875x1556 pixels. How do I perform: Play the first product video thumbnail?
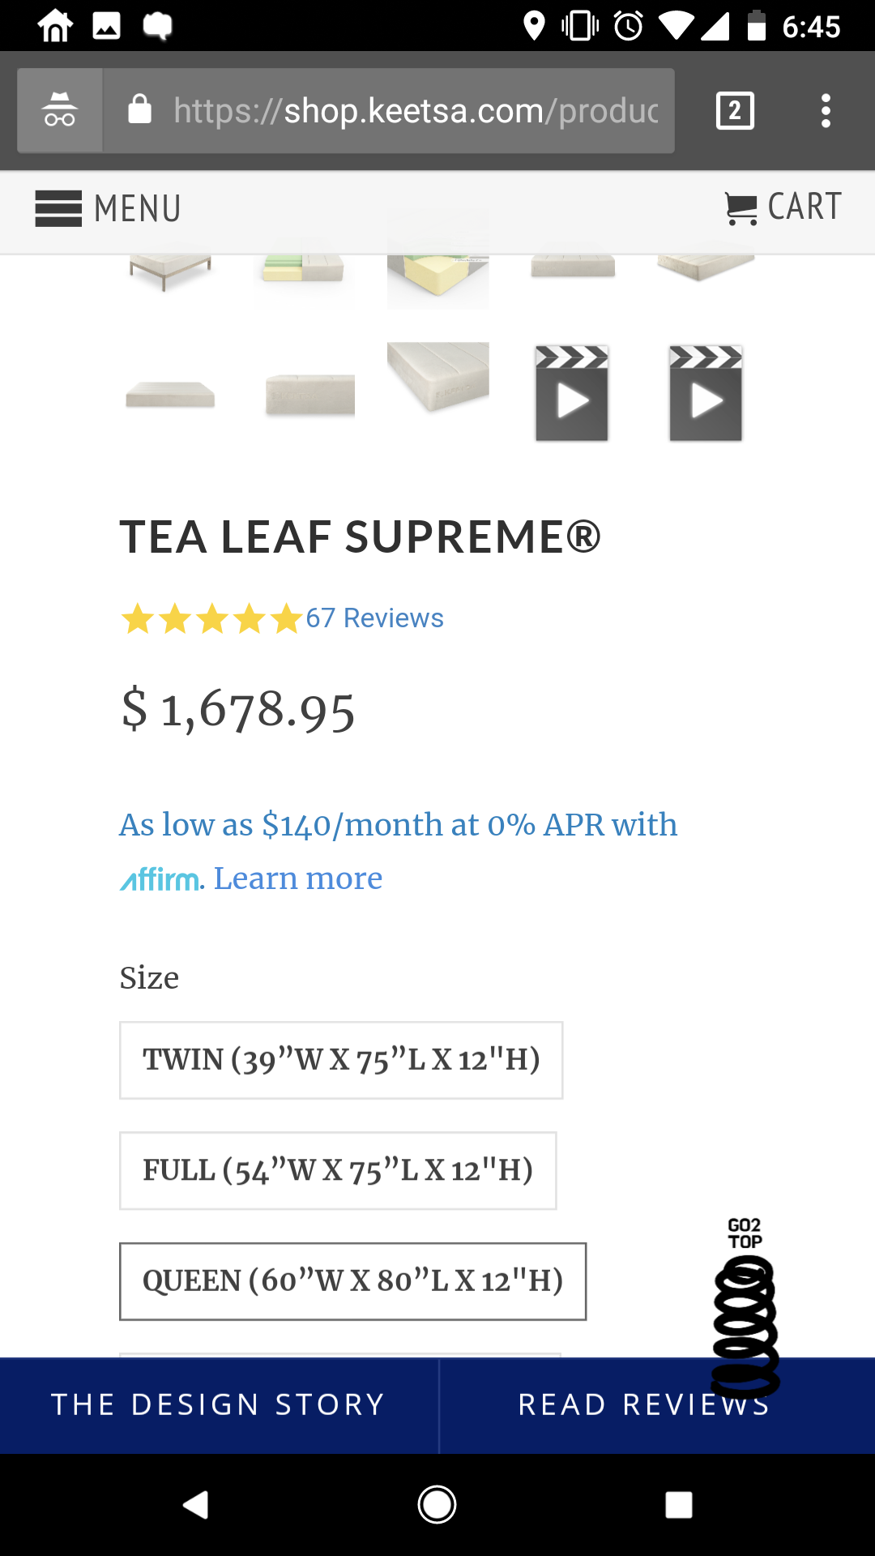tap(571, 393)
